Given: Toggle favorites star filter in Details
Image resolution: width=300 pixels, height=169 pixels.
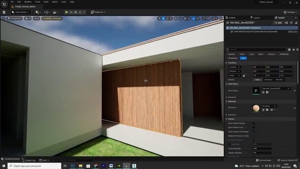Looking at the screenshot, I should tap(293, 49).
